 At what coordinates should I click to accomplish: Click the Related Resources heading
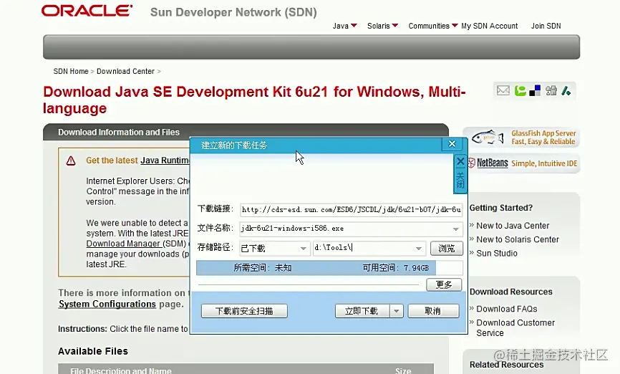(x=506, y=365)
